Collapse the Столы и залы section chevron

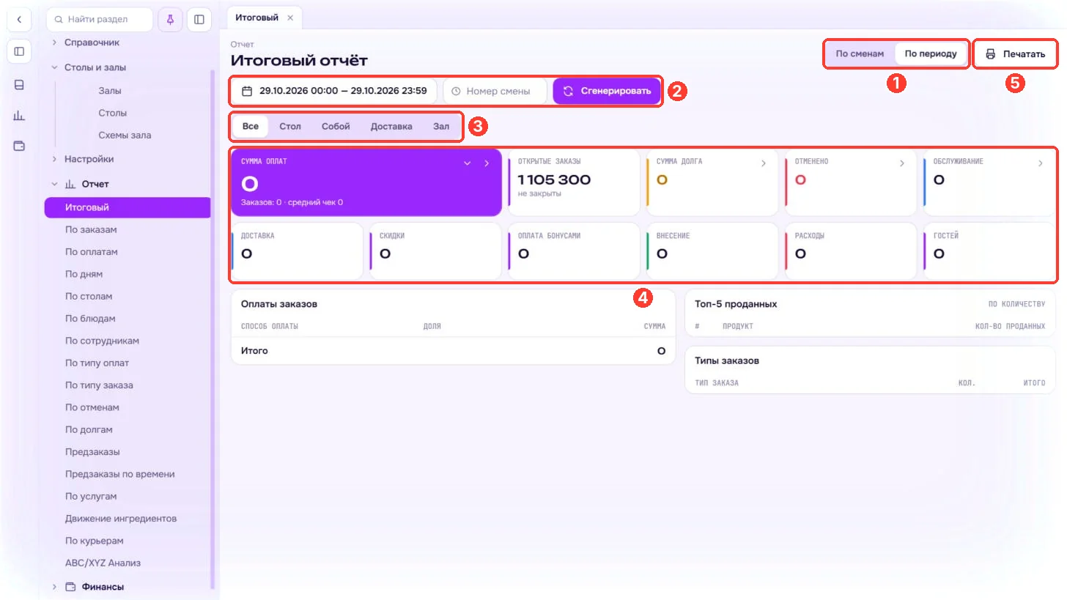tap(54, 67)
